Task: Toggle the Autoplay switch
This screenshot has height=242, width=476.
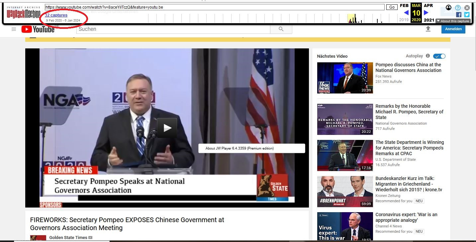Action: point(439,56)
